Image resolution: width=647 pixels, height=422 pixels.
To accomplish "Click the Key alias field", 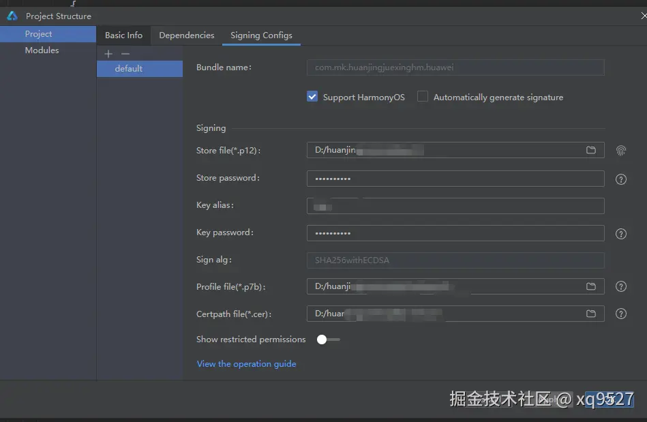I will coord(455,206).
